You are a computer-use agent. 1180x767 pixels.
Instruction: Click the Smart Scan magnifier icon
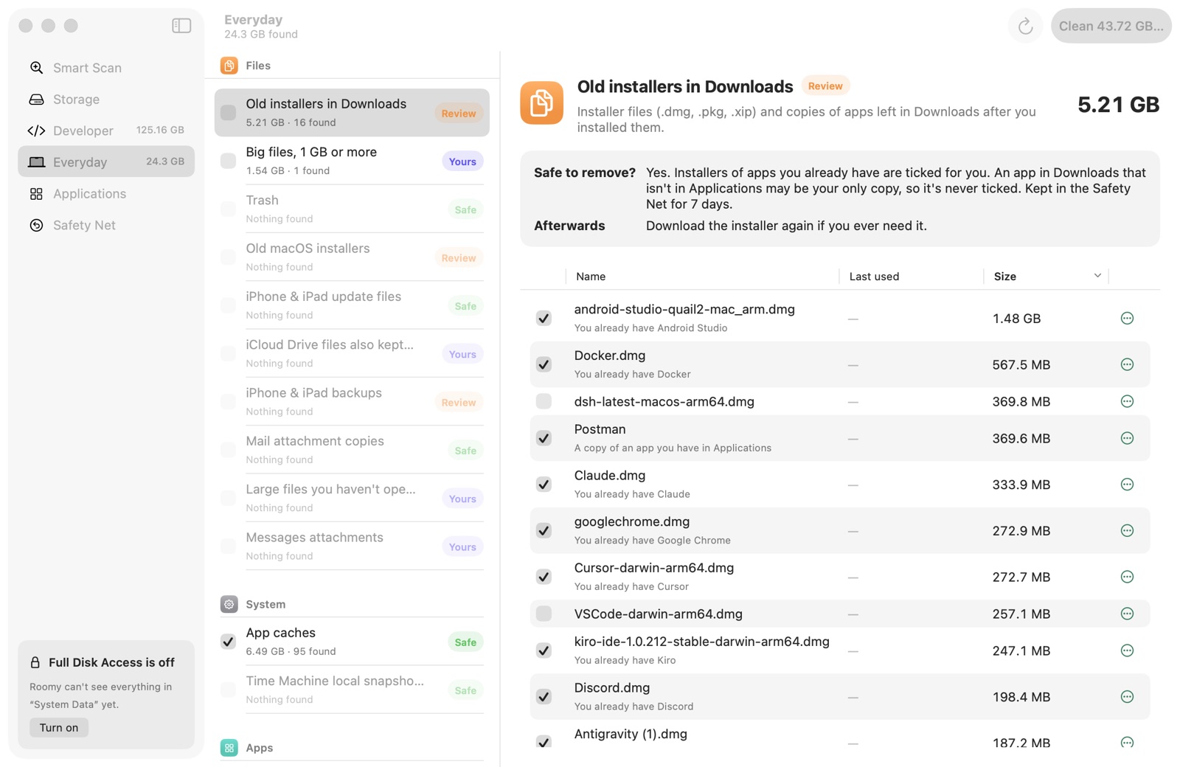point(36,68)
